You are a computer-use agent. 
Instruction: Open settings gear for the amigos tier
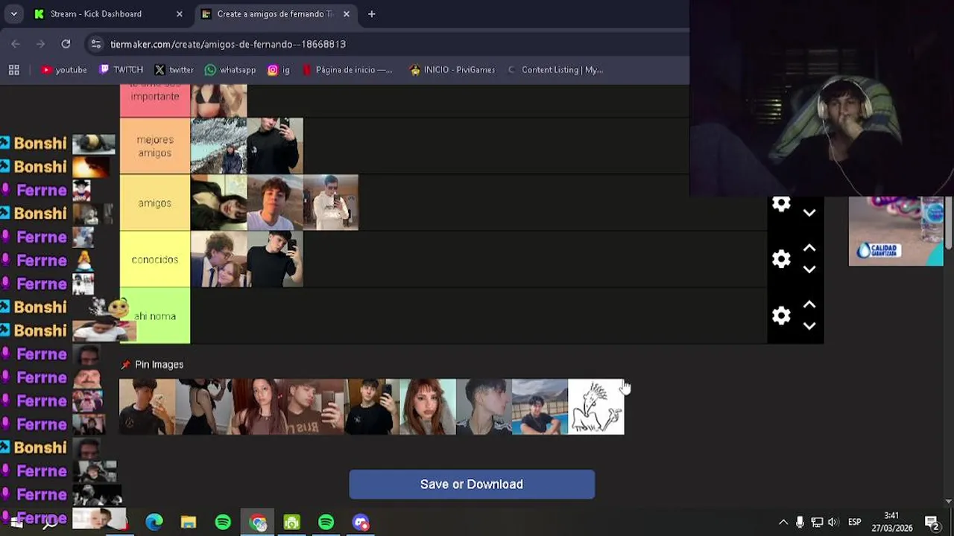pos(781,204)
